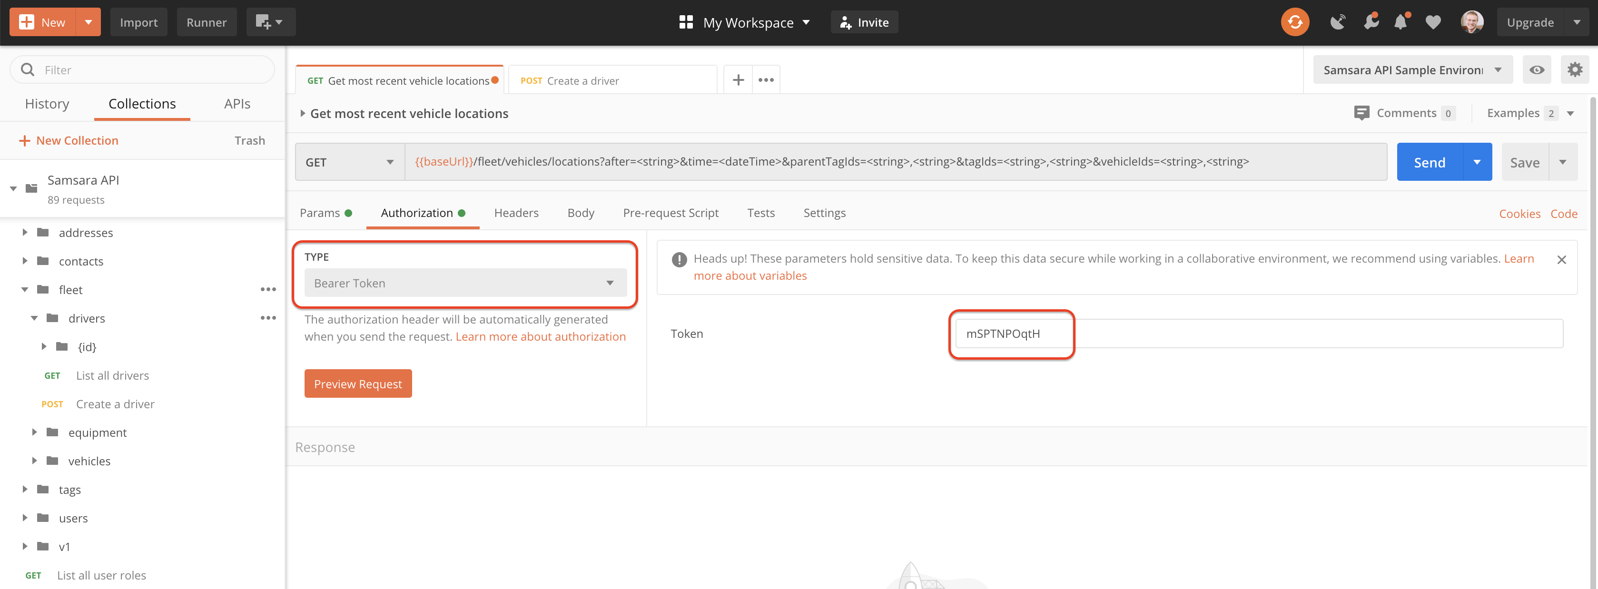Switch to the History tab
1598x589 pixels.
[x=47, y=104]
